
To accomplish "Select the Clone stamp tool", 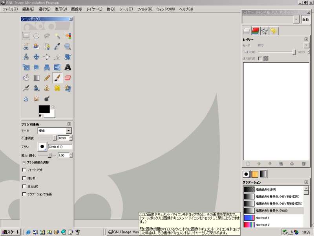I will pyautogui.click(x=47, y=88).
